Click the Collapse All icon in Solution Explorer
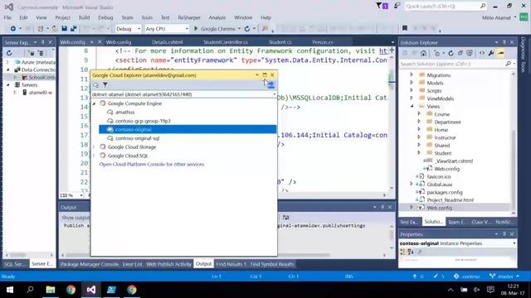The height and width of the screenshot is (298, 531). click(x=460, y=53)
